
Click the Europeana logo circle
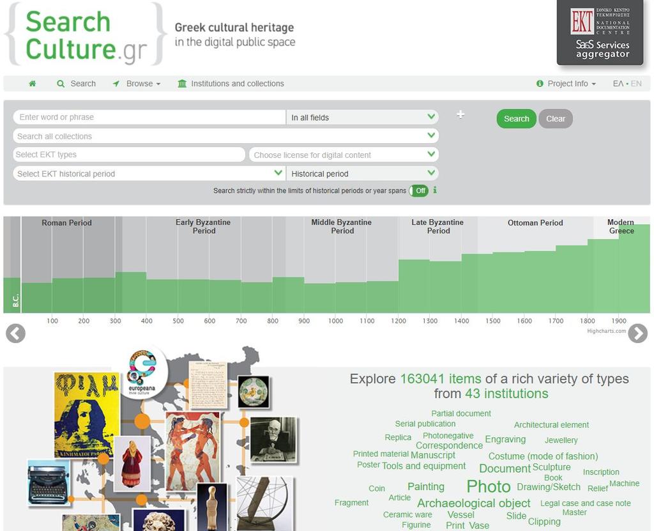pyautogui.click(x=142, y=373)
